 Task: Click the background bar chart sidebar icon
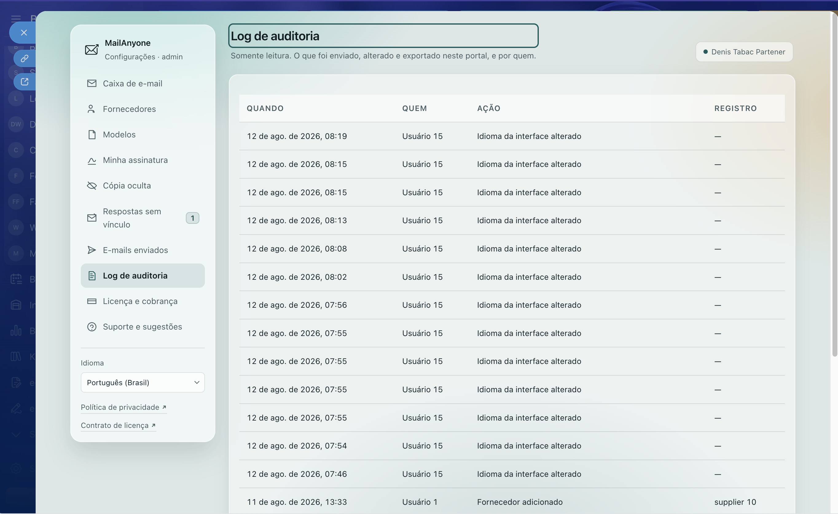16,330
